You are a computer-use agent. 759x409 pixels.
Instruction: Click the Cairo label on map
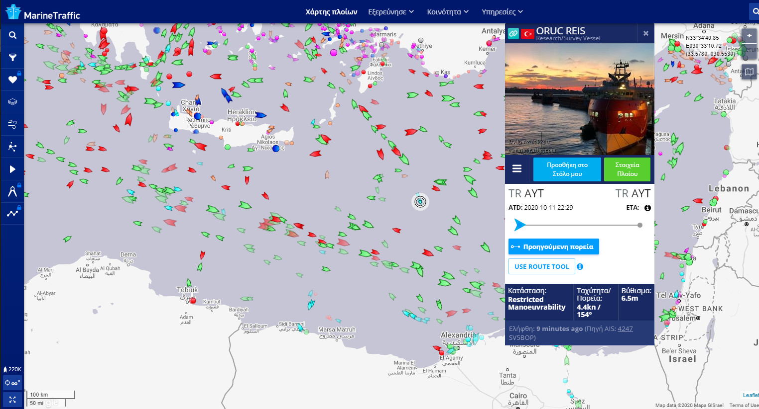[518, 396]
